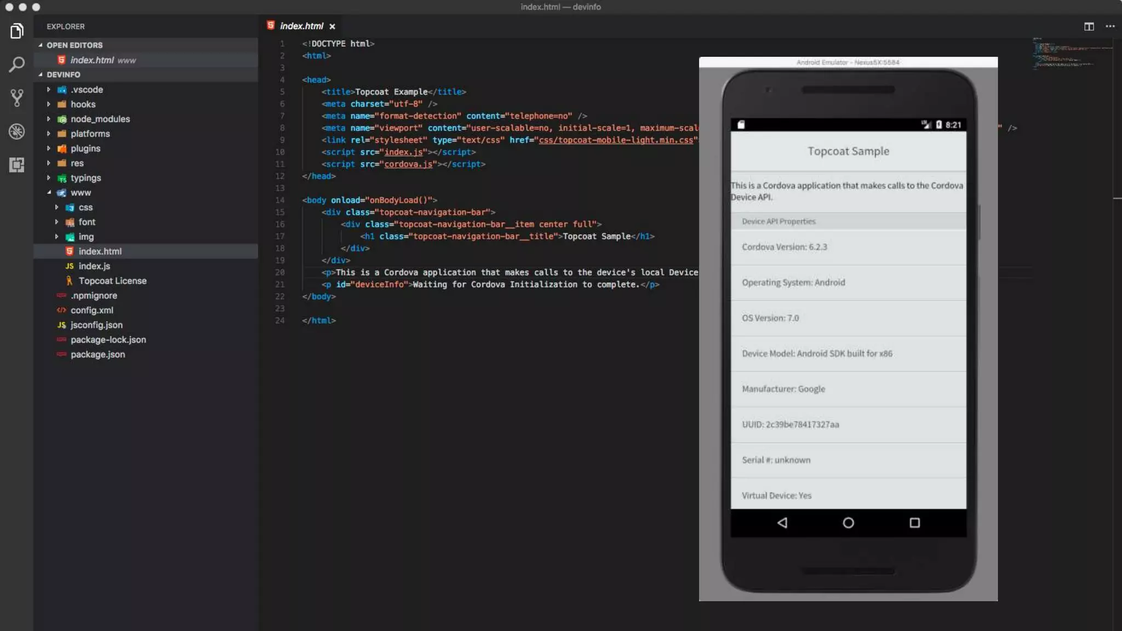
Task: Close the index.html editor tab
Action: pyautogui.click(x=332, y=26)
